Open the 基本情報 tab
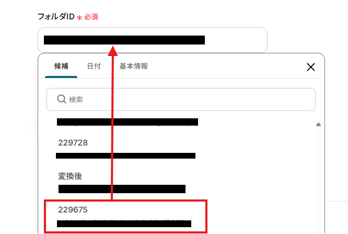This screenshot has width=348, height=234. click(134, 66)
